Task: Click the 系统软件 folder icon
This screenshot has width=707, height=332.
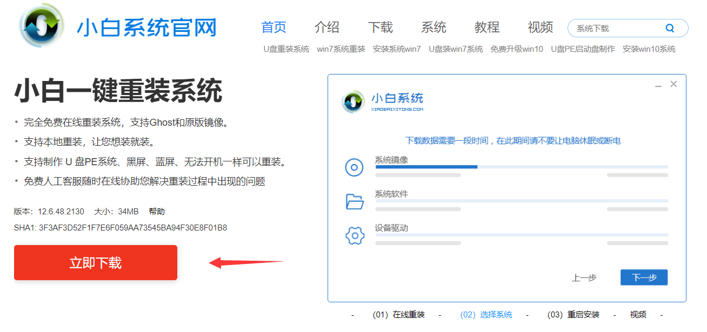Action: coord(355,201)
